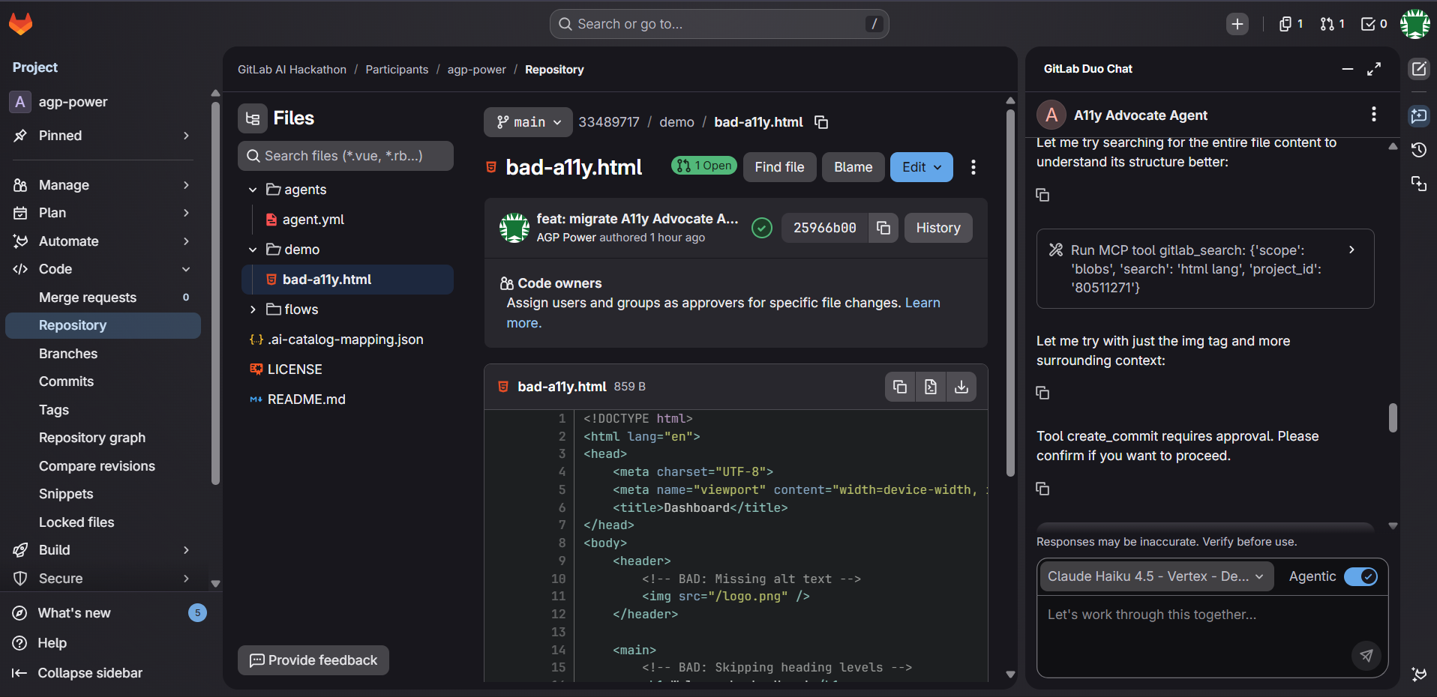Download the bad-a11y.html file

[961, 387]
